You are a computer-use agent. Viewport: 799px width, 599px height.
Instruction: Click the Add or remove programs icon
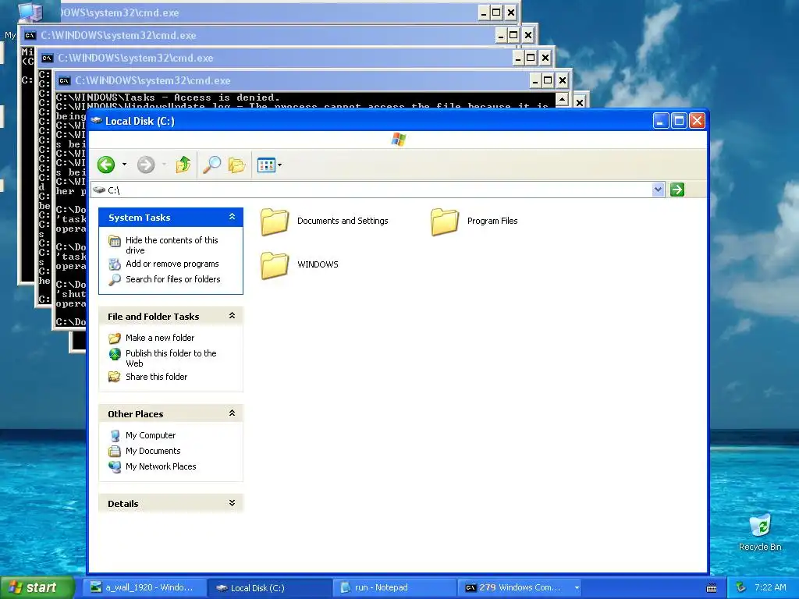(x=115, y=264)
